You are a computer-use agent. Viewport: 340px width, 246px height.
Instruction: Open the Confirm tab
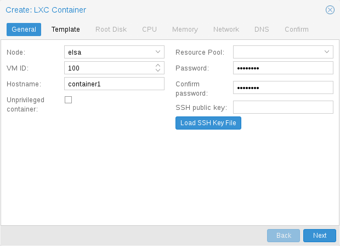coord(296,30)
